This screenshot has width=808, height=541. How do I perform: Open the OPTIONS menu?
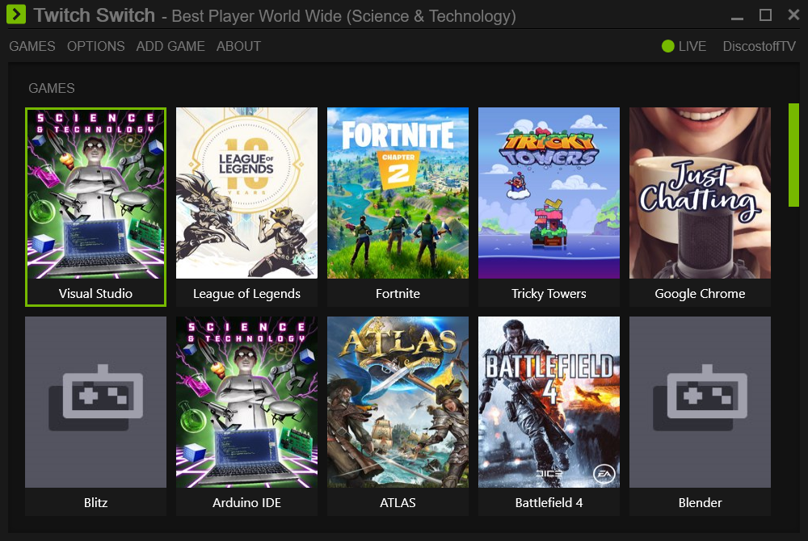click(x=96, y=46)
